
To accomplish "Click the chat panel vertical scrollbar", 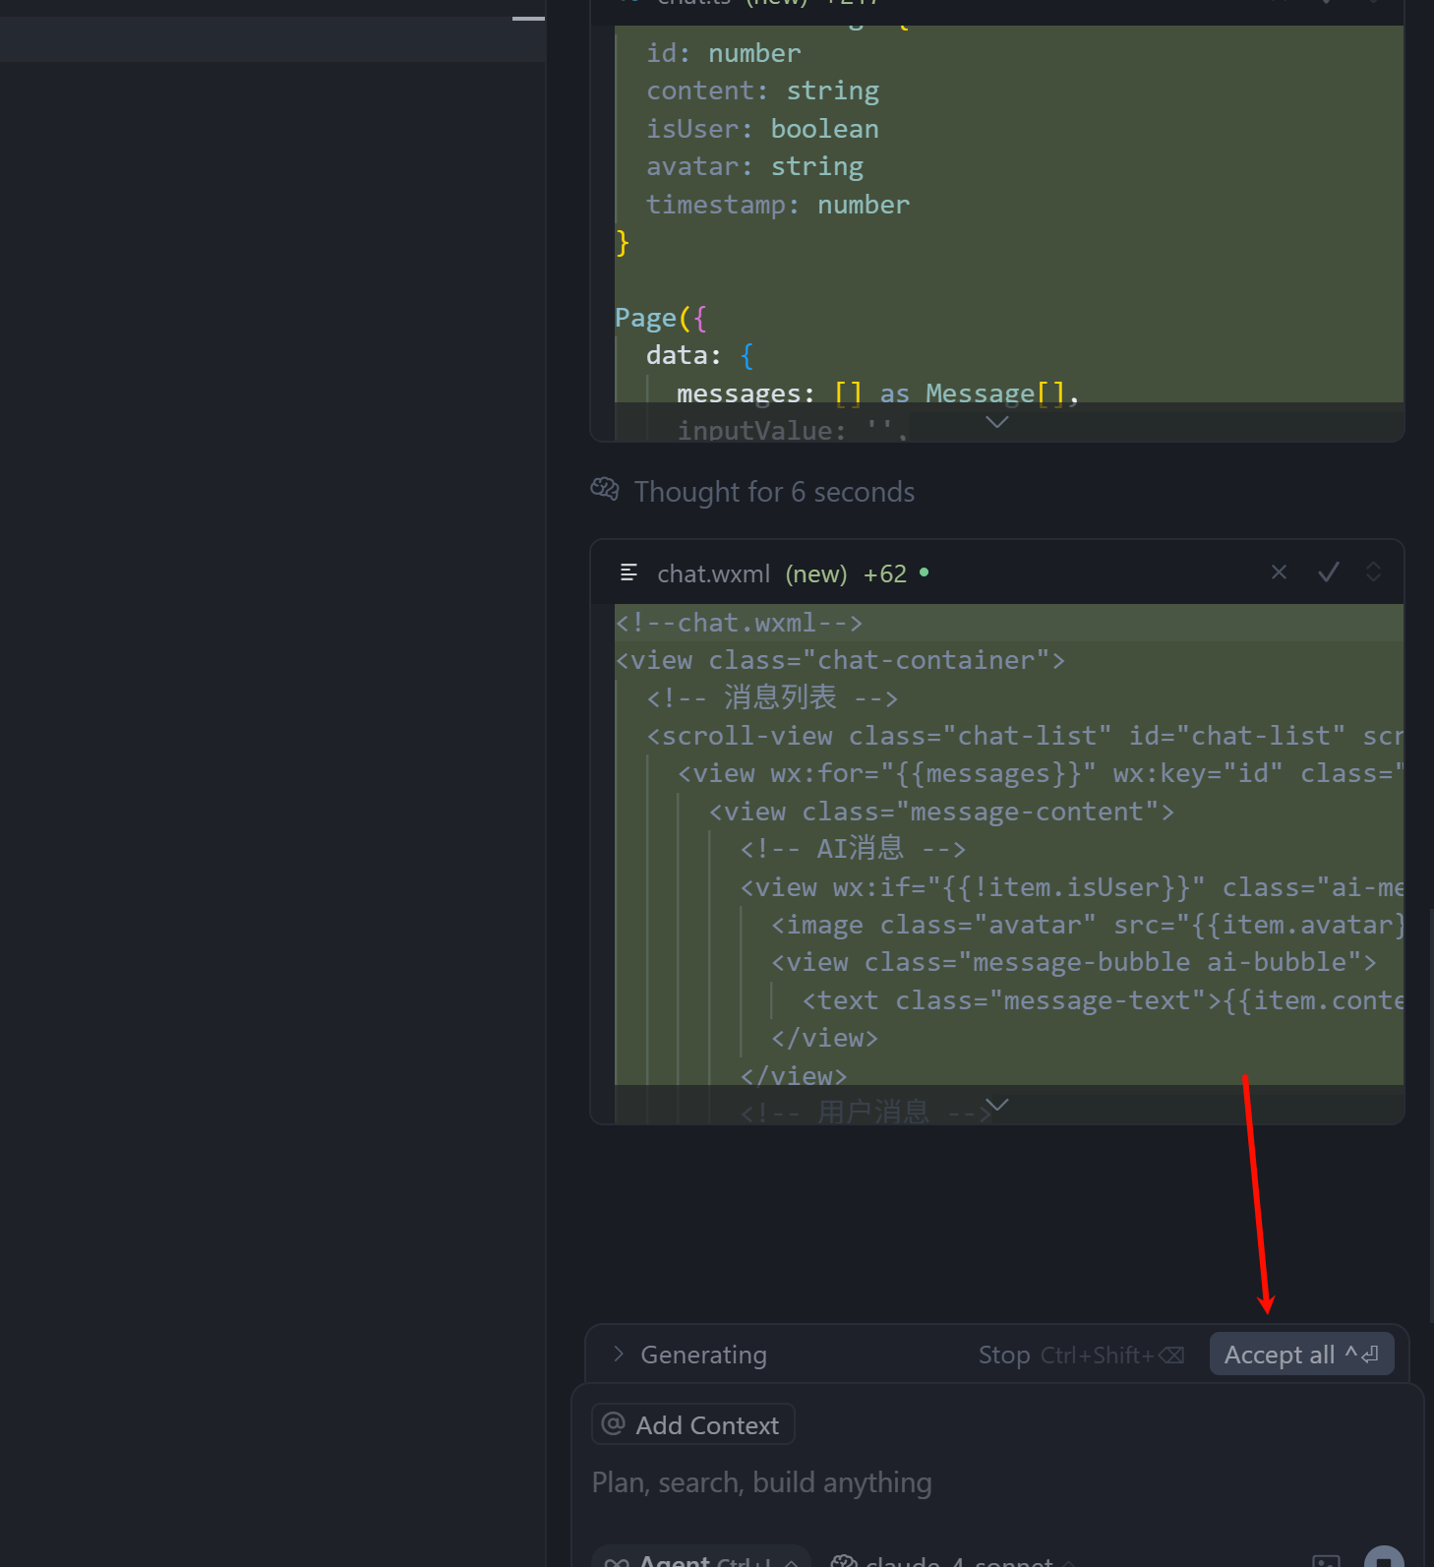I will pos(1430,1116).
